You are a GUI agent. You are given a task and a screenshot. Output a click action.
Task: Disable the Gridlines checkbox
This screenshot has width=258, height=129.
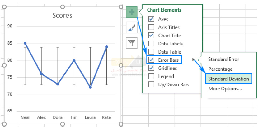click(x=151, y=68)
